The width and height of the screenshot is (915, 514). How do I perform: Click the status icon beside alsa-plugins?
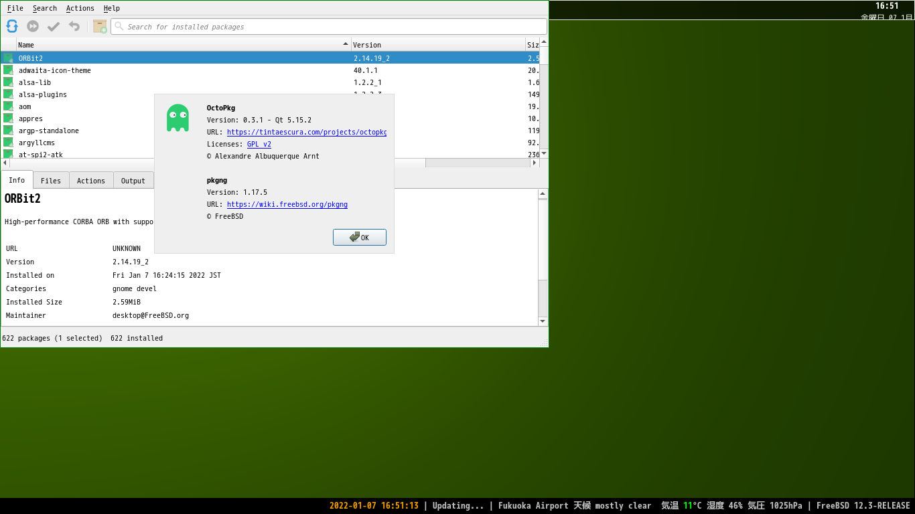pyautogui.click(x=8, y=94)
